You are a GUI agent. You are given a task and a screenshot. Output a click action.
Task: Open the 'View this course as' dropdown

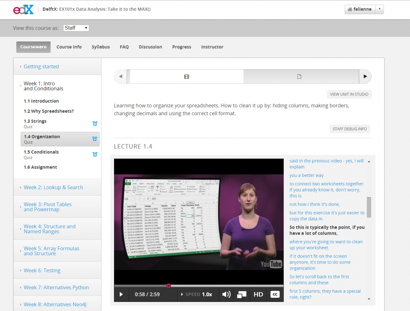coord(76,28)
